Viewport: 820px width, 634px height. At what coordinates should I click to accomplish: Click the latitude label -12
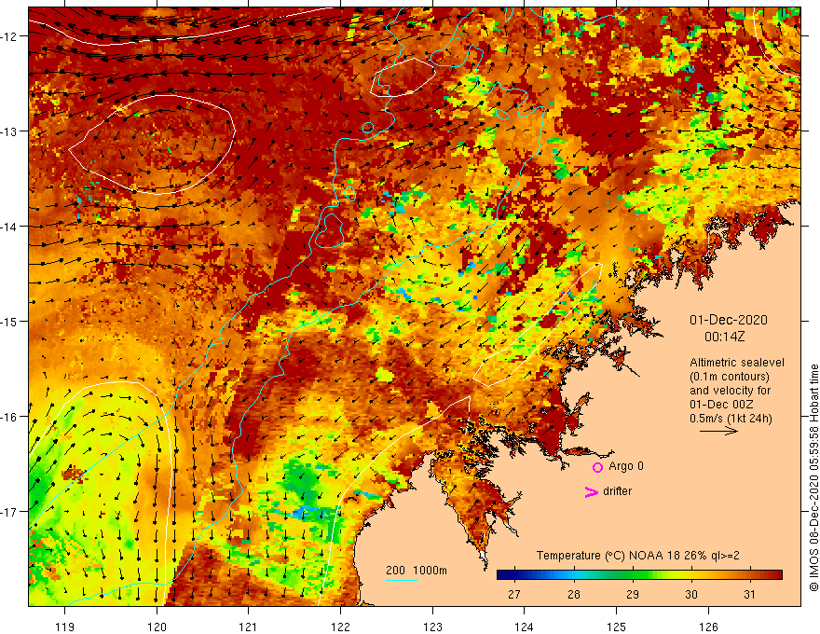(8, 36)
